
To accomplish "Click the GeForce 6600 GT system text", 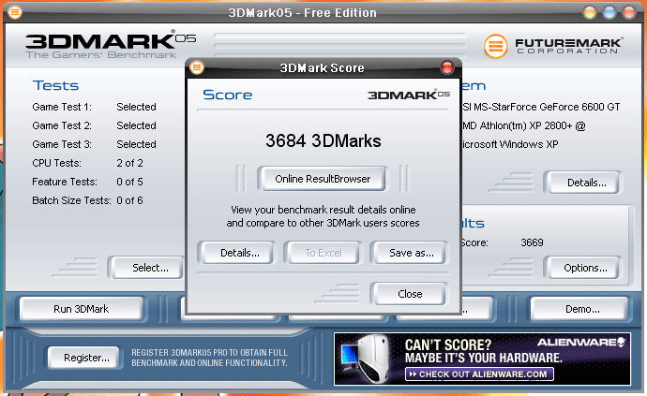I will point(541,107).
